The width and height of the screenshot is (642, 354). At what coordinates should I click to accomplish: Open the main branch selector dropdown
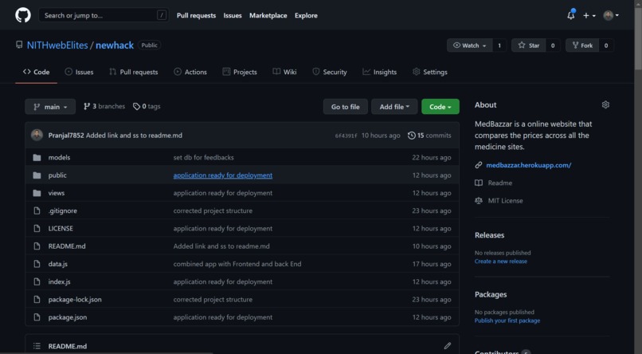(x=50, y=107)
